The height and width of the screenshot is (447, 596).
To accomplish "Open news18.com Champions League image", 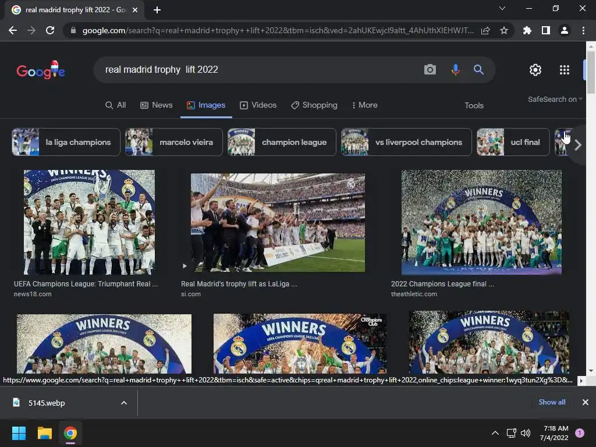I will point(89,222).
